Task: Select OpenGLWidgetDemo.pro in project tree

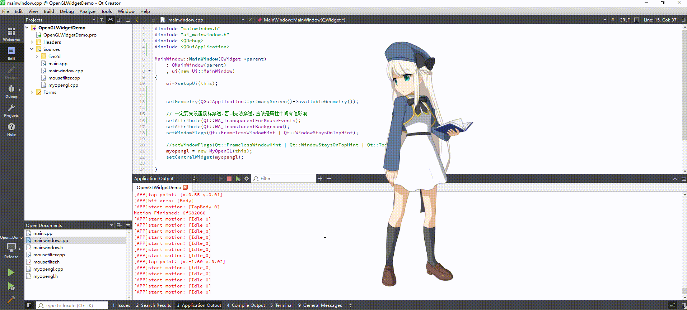Action: (x=70, y=35)
